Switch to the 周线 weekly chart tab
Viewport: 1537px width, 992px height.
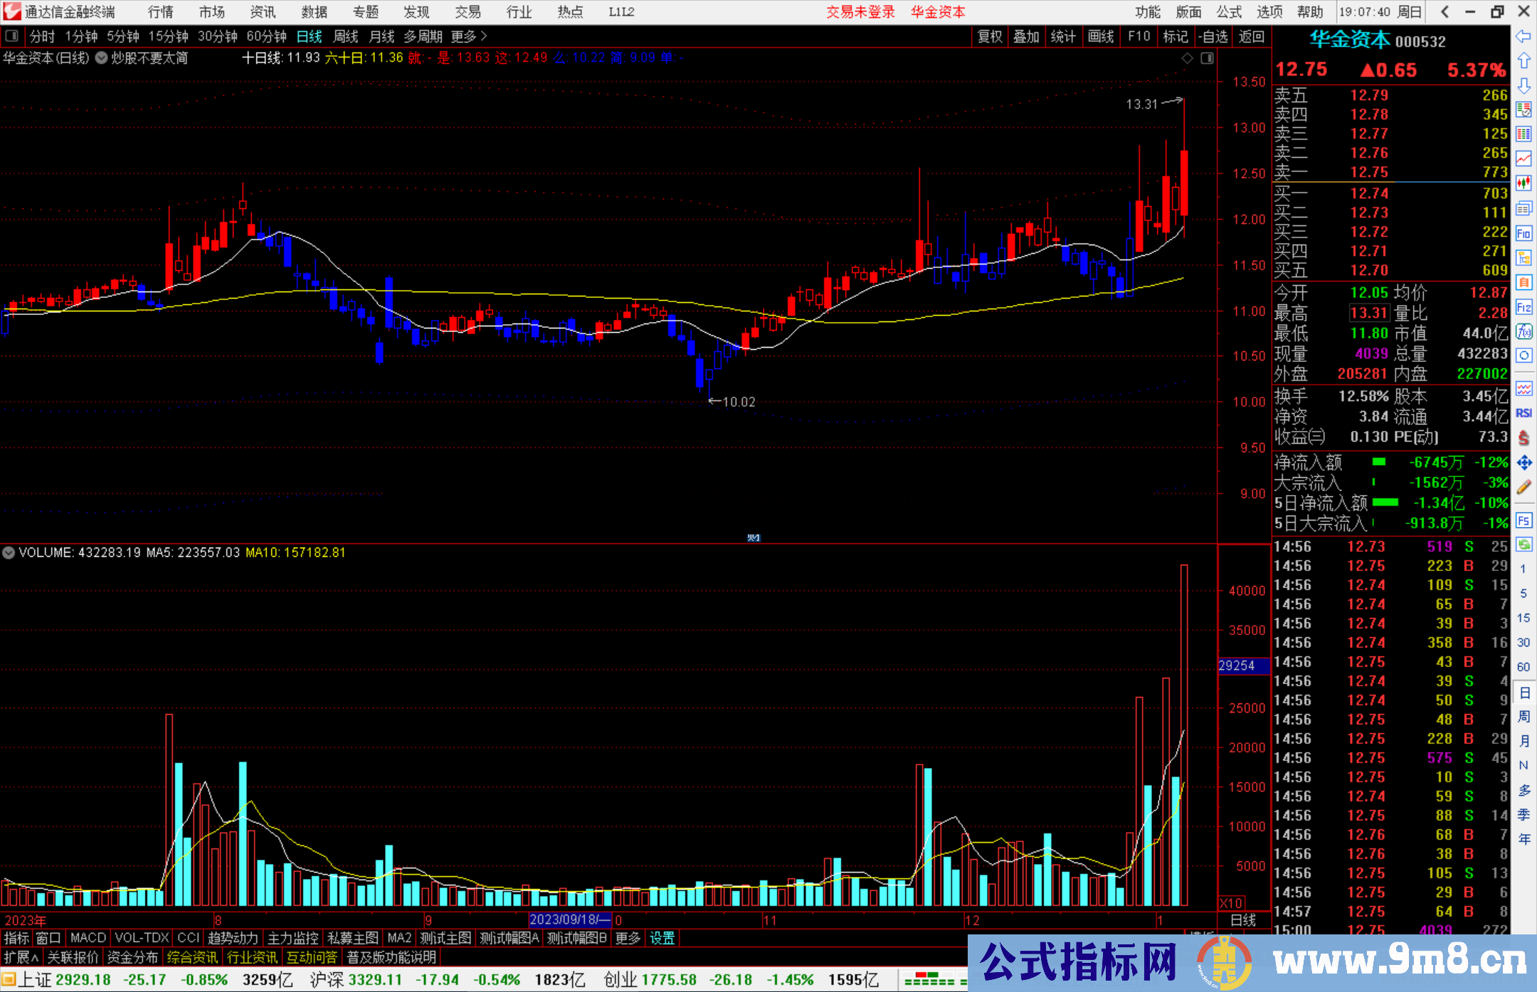click(345, 36)
